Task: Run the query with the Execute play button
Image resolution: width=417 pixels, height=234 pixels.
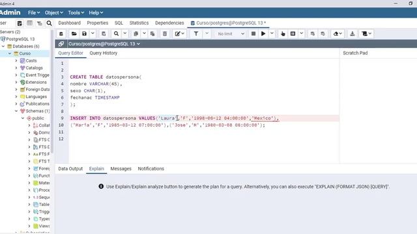Action: tap(263, 34)
